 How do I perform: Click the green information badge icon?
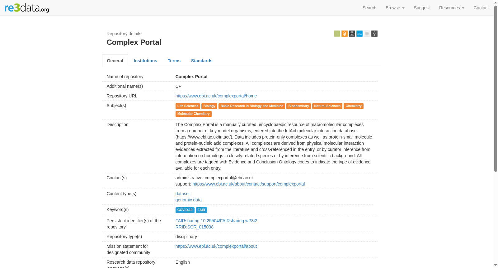pyautogui.click(x=337, y=34)
